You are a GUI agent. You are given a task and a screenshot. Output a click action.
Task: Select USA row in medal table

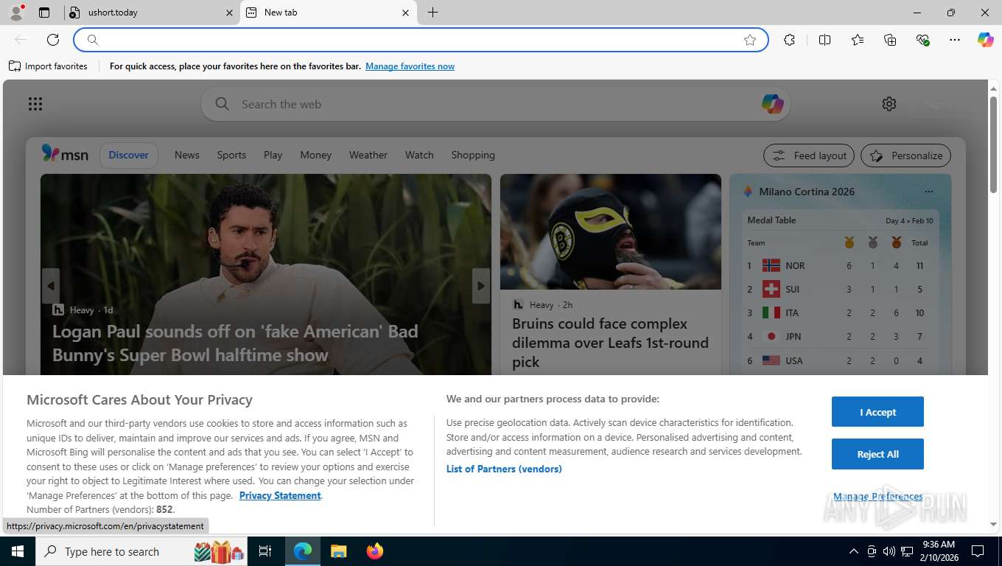(x=840, y=360)
